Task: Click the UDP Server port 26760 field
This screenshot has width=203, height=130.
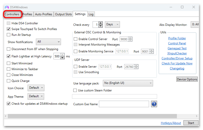Action: 129,67
